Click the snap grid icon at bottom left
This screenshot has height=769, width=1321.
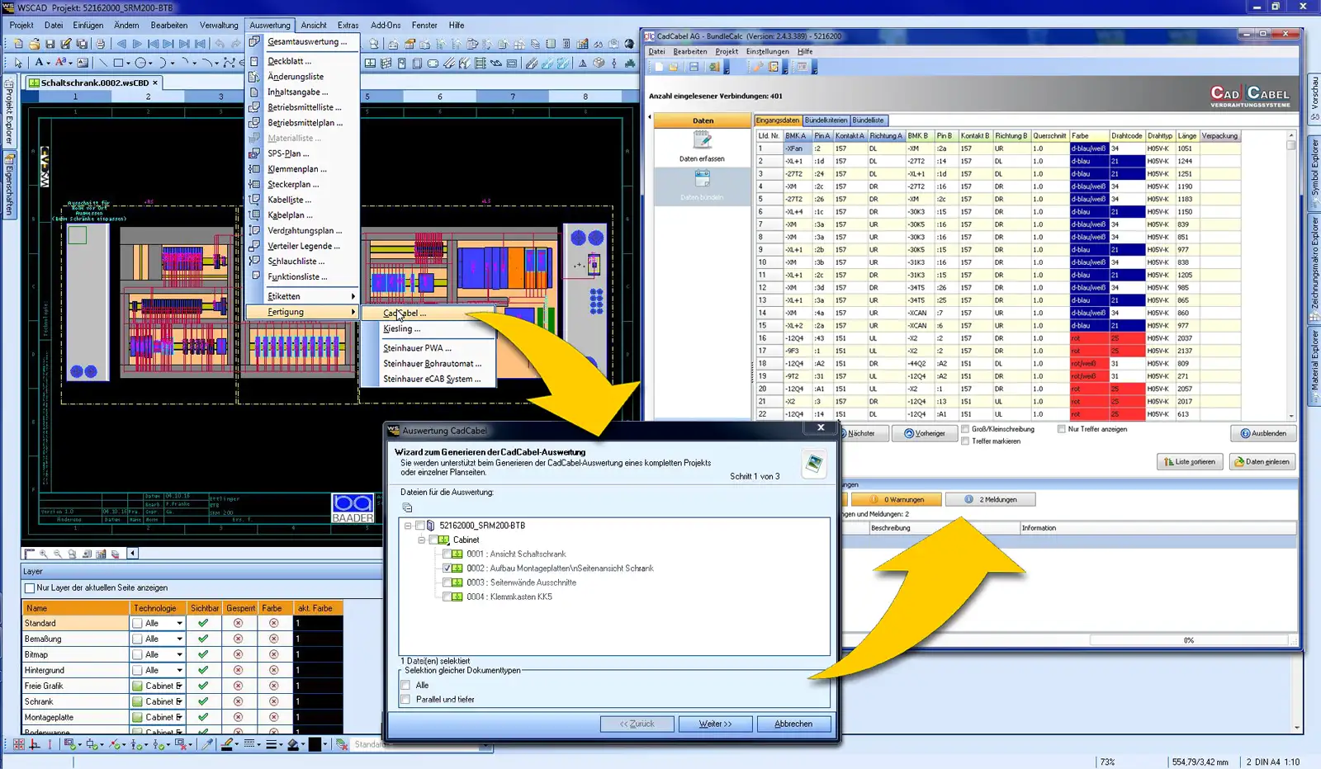pos(18,744)
